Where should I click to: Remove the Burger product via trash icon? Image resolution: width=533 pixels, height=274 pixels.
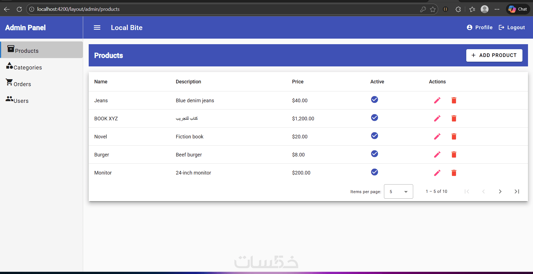click(x=454, y=155)
